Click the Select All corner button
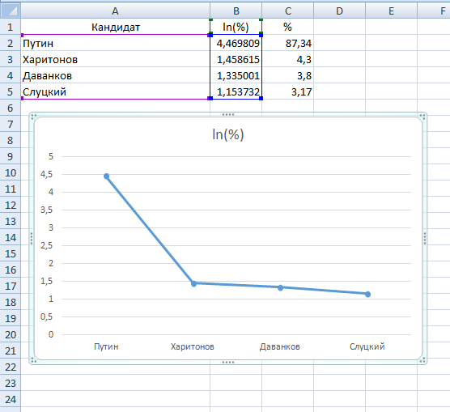 11,11
